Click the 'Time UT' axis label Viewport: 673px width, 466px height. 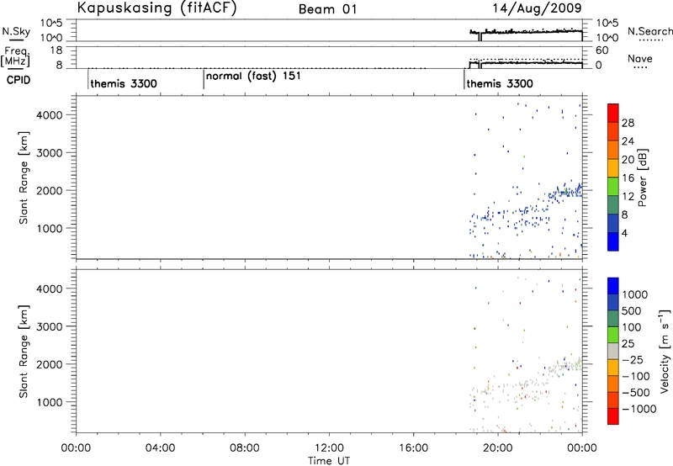pyautogui.click(x=329, y=460)
